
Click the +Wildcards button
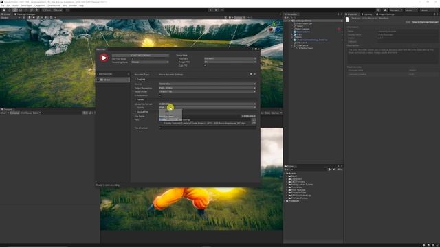point(249,116)
